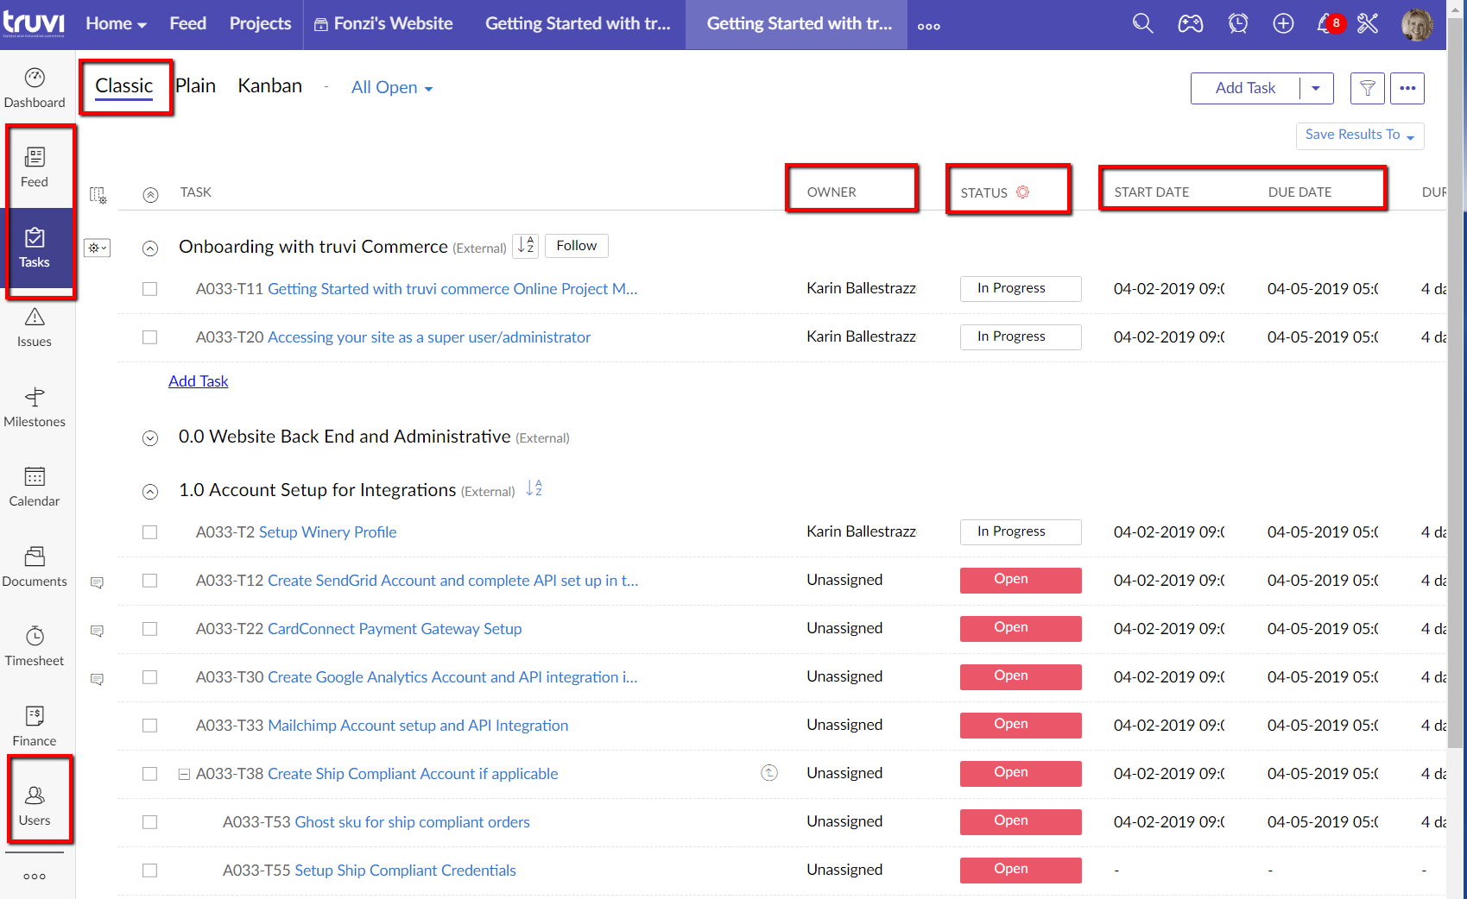The width and height of the screenshot is (1467, 899).
Task: Open Milestones in the left sidebar
Action: click(x=35, y=408)
